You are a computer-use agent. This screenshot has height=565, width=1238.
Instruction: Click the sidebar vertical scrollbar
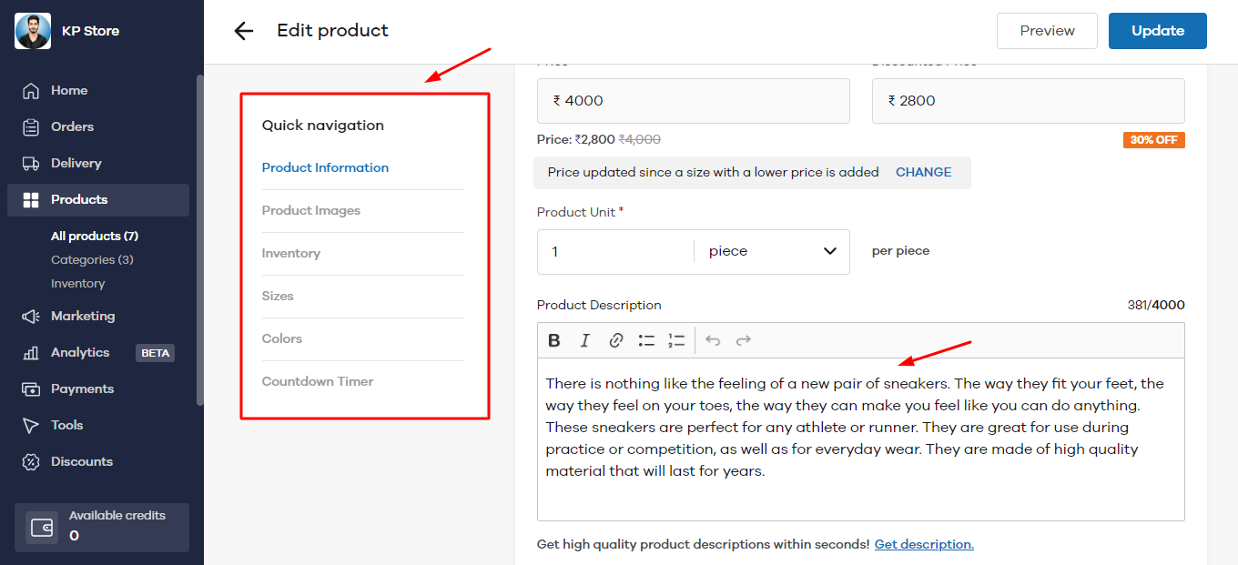click(x=199, y=240)
